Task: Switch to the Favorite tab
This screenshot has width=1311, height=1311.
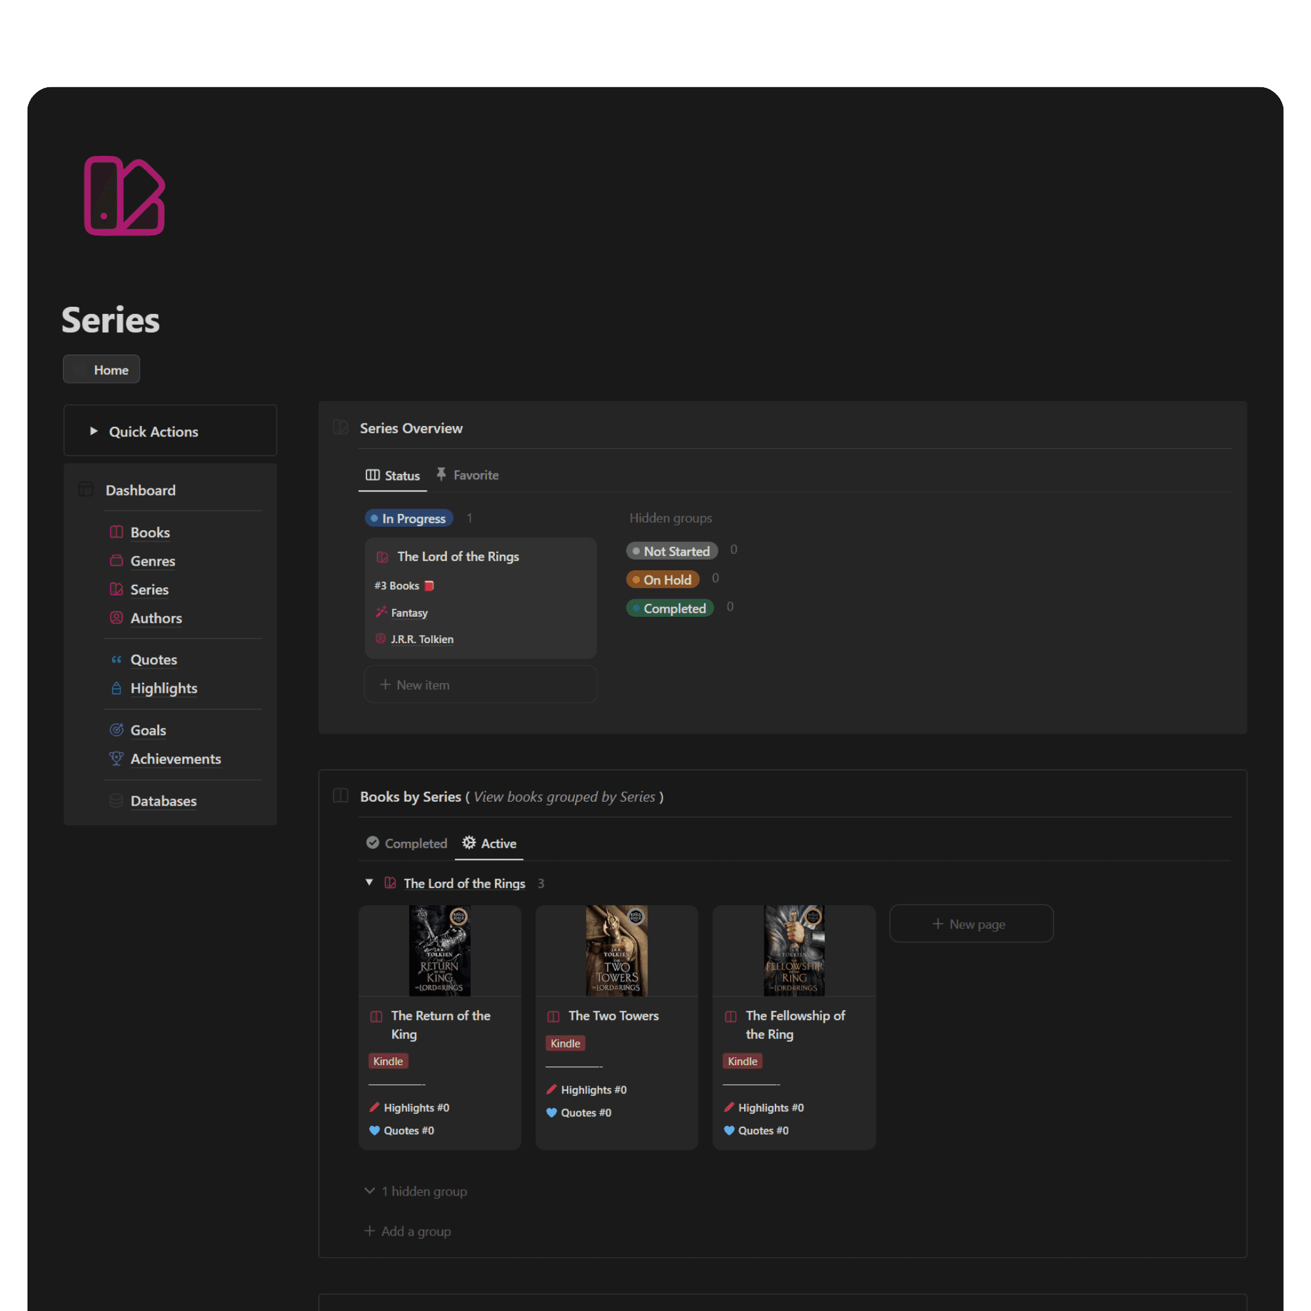Action: coord(467,475)
